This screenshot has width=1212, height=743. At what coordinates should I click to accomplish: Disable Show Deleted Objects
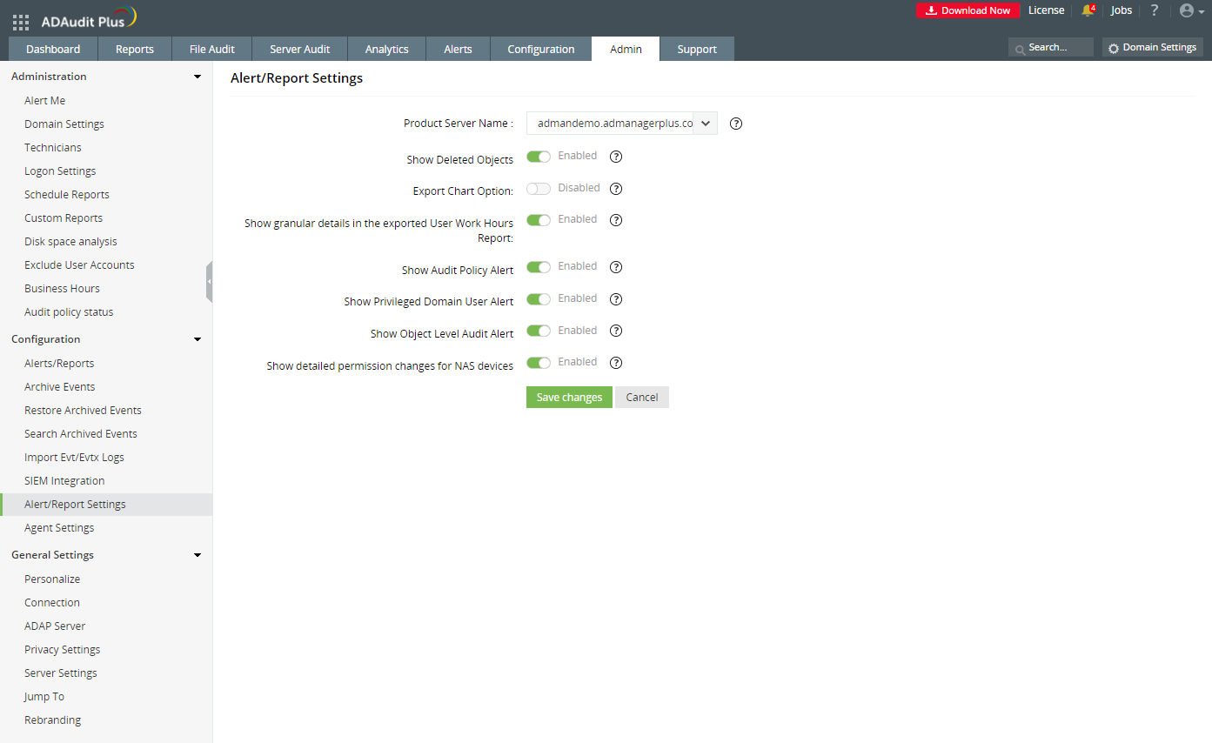click(x=539, y=156)
